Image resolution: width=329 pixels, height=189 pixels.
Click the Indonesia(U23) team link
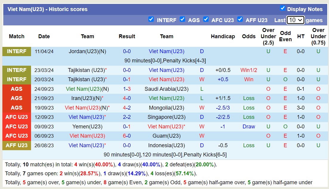coord(167,145)
